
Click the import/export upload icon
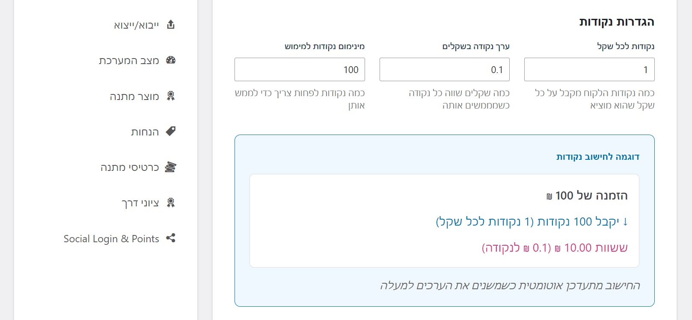click(x=171, y=24)
